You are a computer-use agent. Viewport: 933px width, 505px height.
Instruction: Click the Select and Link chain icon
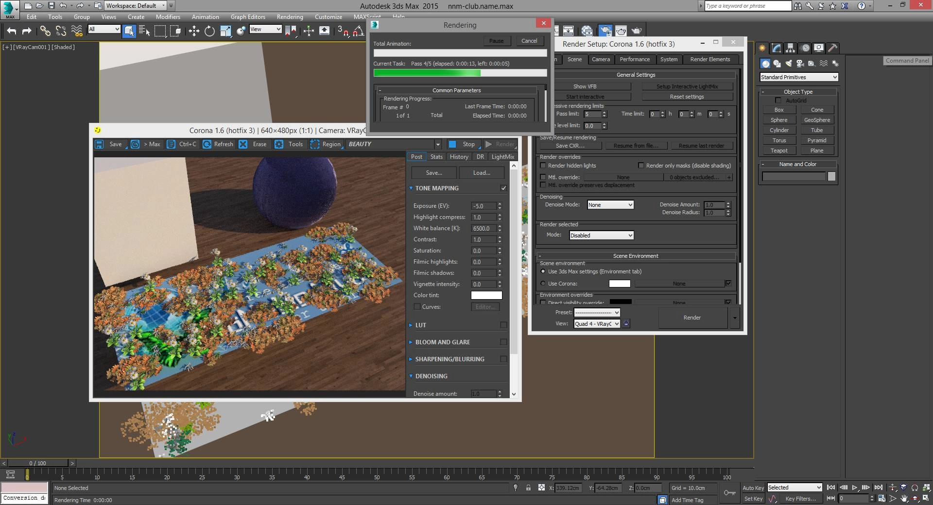point(45,31)
